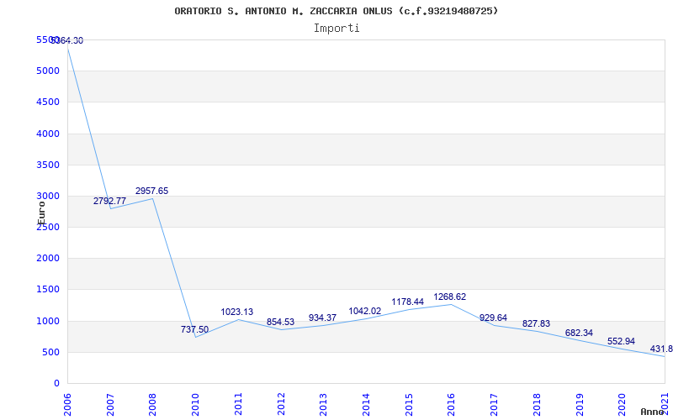This screenshot has height=420, width=673.
Task: Click the Anno horizontal axis title
Action: [652, 412]
